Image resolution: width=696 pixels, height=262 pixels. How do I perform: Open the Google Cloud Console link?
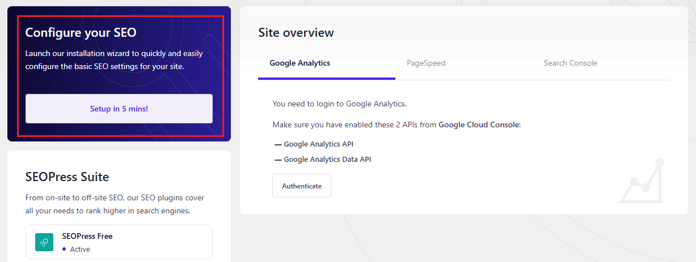coord(479,124)
